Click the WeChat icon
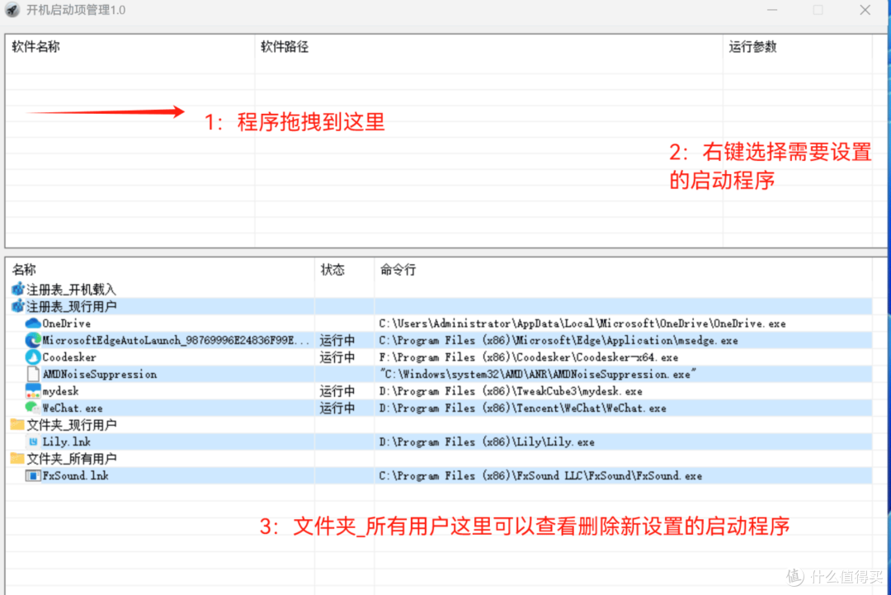 click(32, 408)
